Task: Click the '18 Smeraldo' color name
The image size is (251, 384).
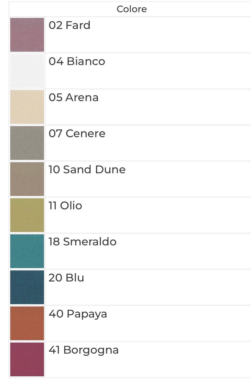Action: pyautogui.click(x=83, y=242)
